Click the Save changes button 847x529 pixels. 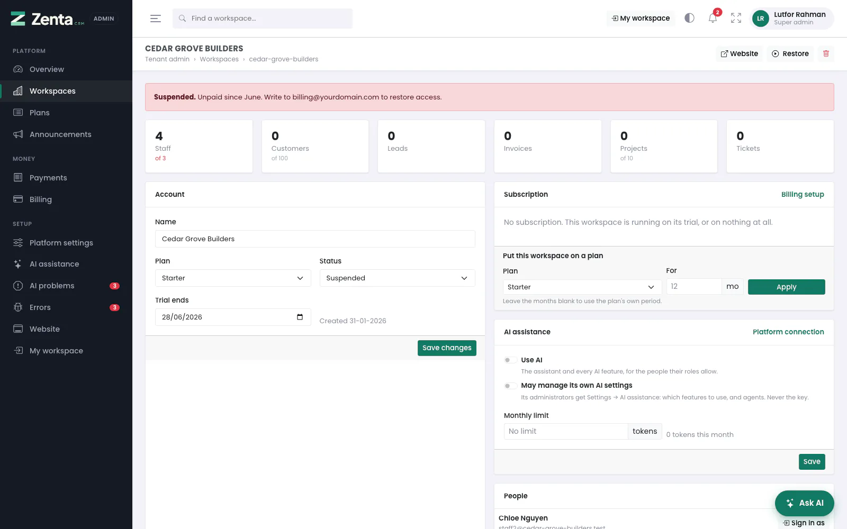tap(447, 348)
